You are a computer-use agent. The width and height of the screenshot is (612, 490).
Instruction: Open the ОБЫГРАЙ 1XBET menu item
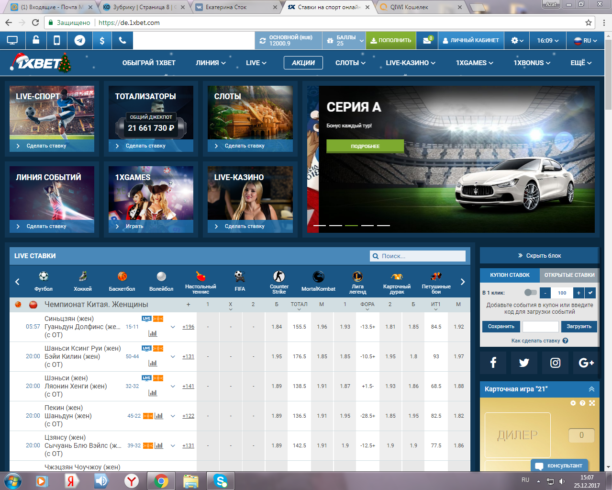tap(149, 63)
